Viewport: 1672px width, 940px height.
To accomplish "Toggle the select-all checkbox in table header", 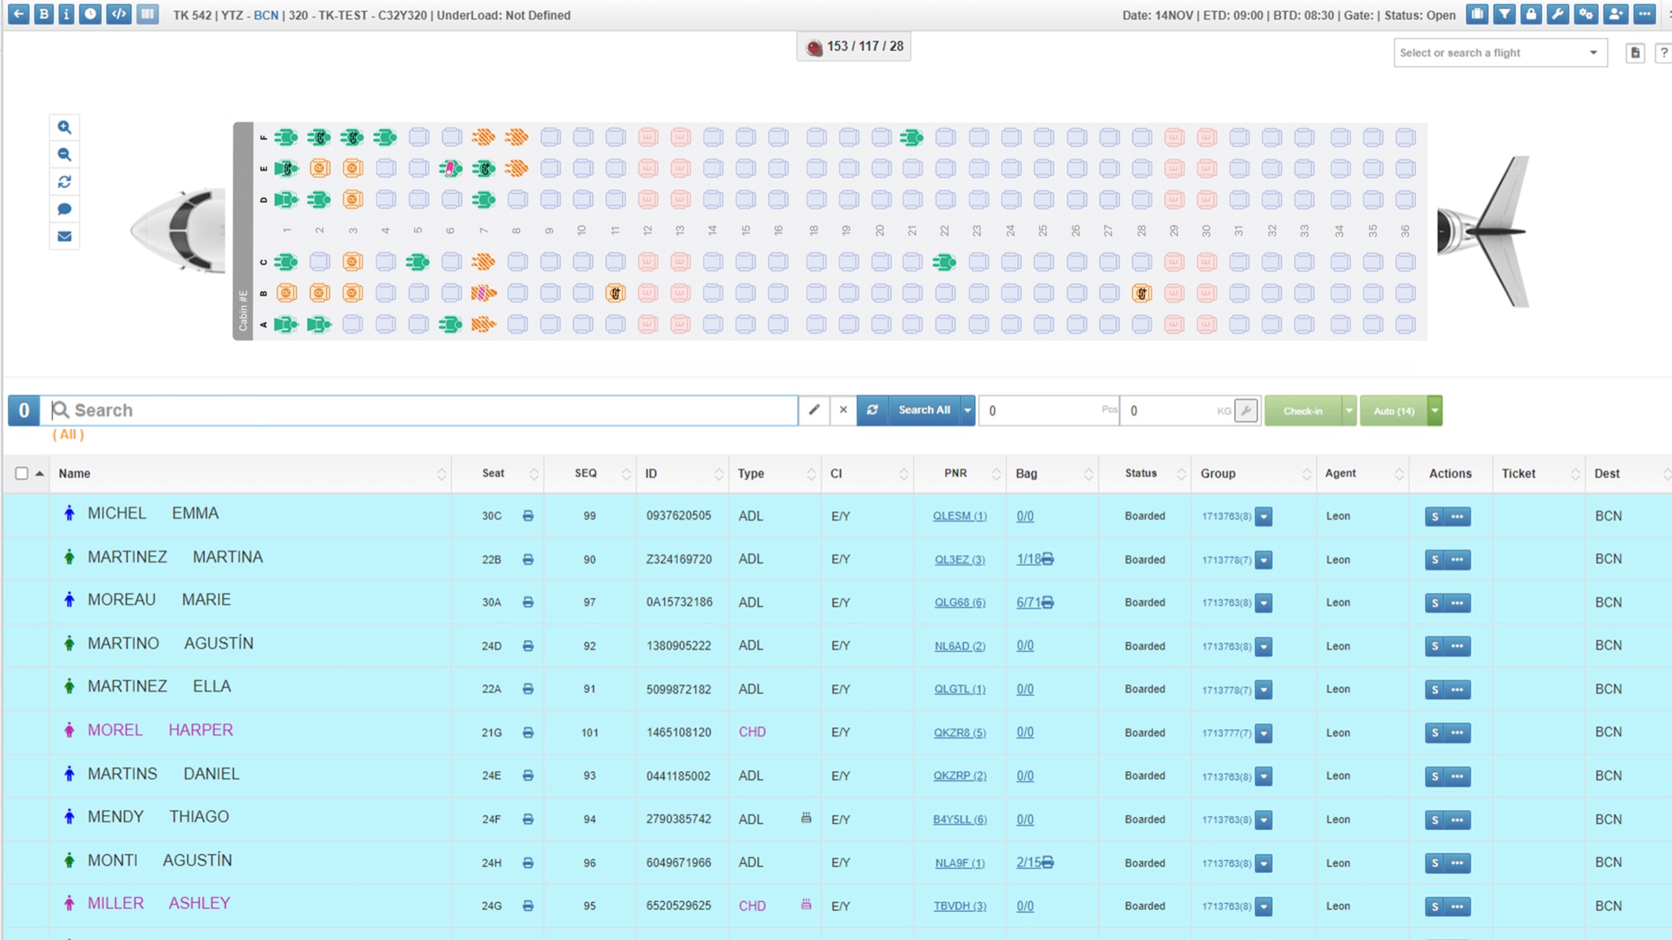I will coord(21,473).
